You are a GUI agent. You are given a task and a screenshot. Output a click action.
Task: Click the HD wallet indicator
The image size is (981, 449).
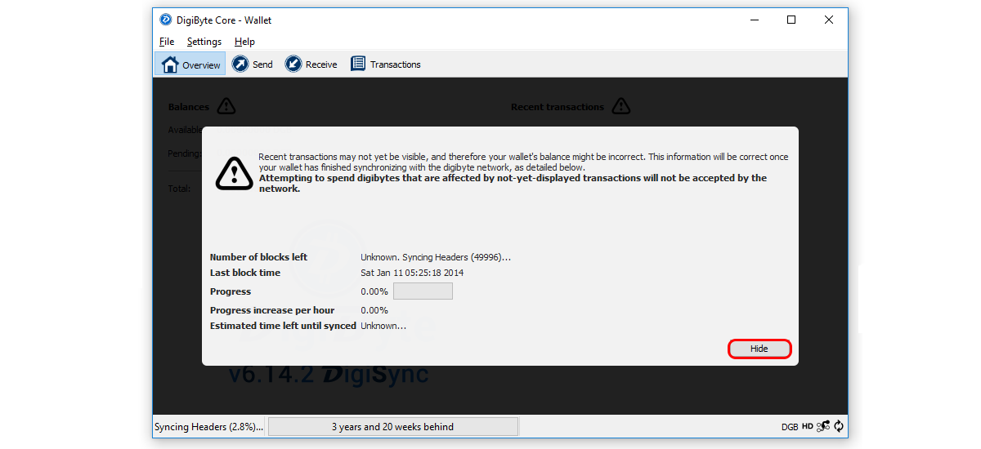(x=807, y=426)
